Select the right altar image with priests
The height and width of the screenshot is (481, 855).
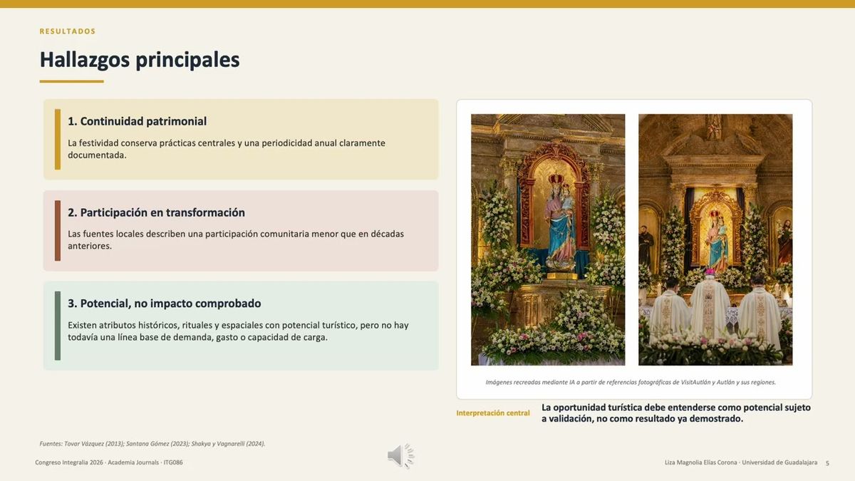coord(715,239)
